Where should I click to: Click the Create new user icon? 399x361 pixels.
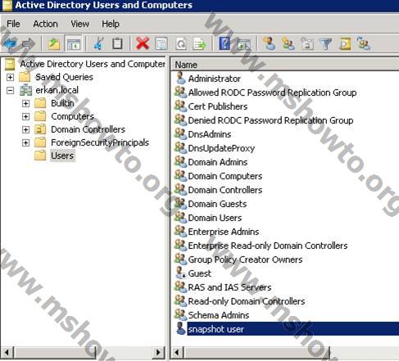(270, 43)
